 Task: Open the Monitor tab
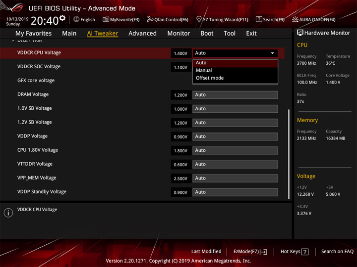click(178, 34)
